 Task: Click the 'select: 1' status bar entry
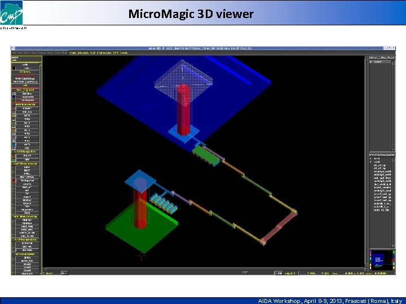click(290, 273)
